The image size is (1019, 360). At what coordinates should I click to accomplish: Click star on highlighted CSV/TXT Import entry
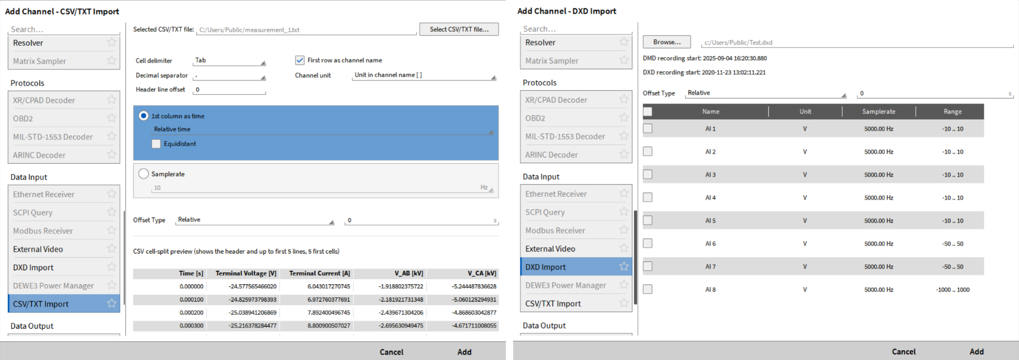[111, 304]
